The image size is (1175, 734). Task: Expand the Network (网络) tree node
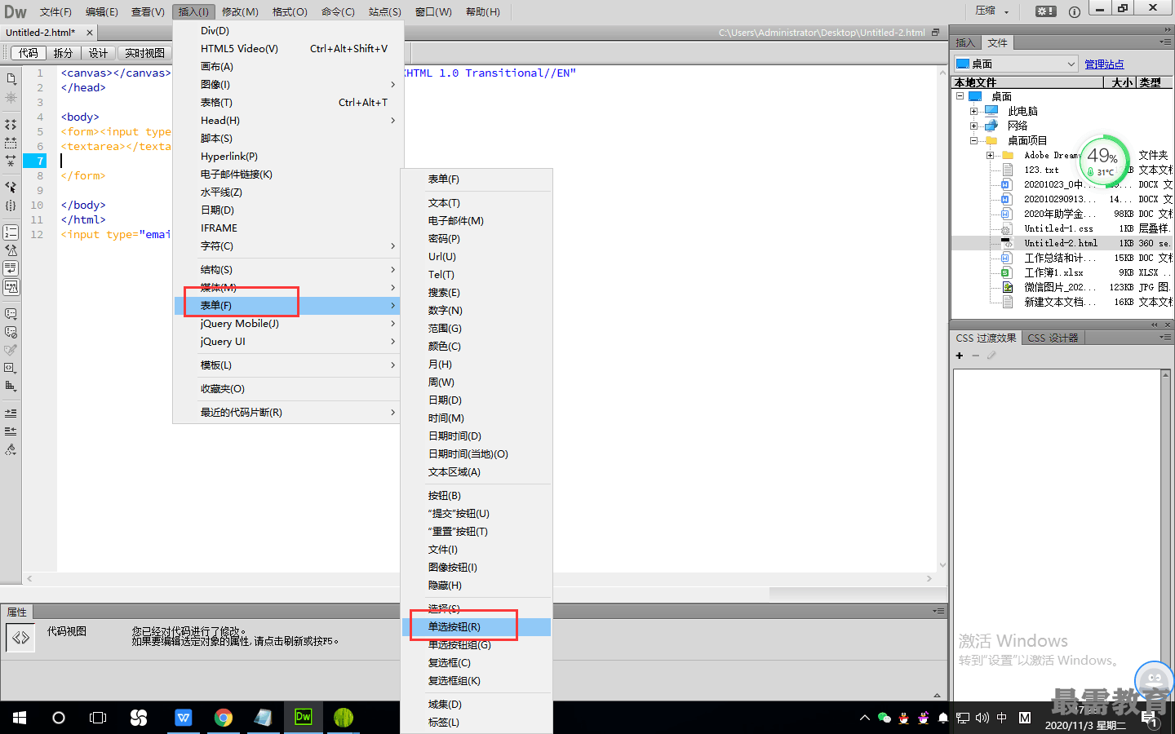[x=973, y=126]
